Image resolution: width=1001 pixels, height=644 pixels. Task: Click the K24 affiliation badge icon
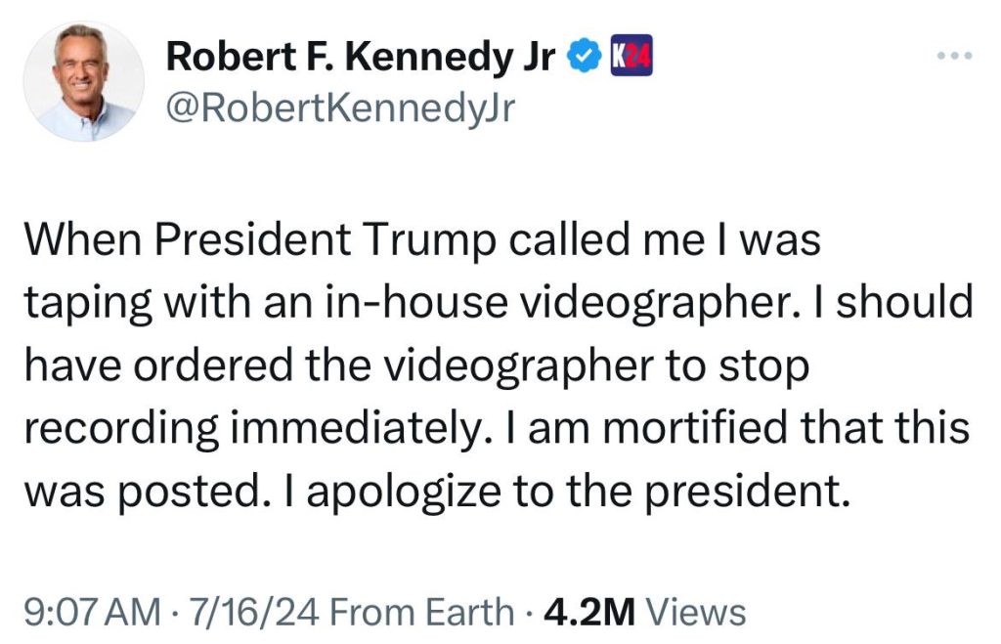(631, 60)
